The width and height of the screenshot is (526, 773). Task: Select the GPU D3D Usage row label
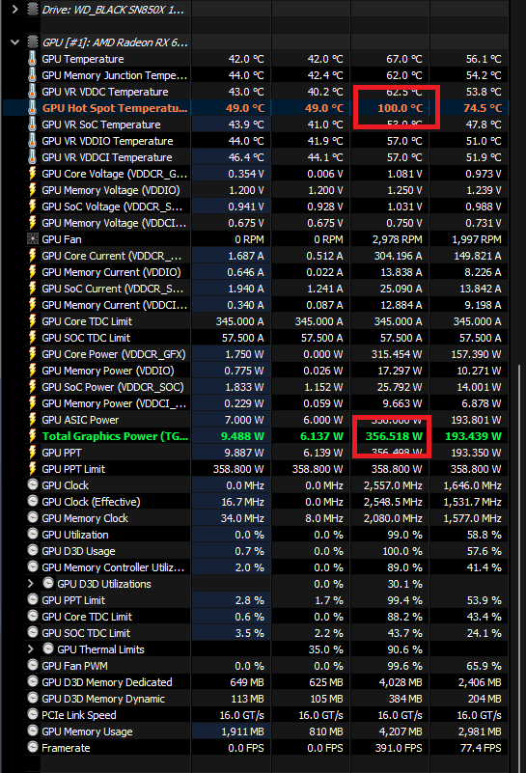pyautogui.click(x=78, y=551)
